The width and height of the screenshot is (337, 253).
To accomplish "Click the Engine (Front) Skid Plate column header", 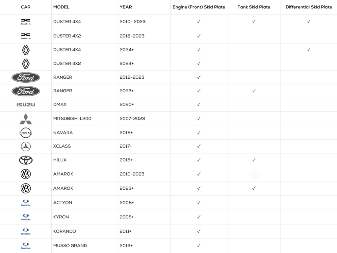I will coord(199,7).
